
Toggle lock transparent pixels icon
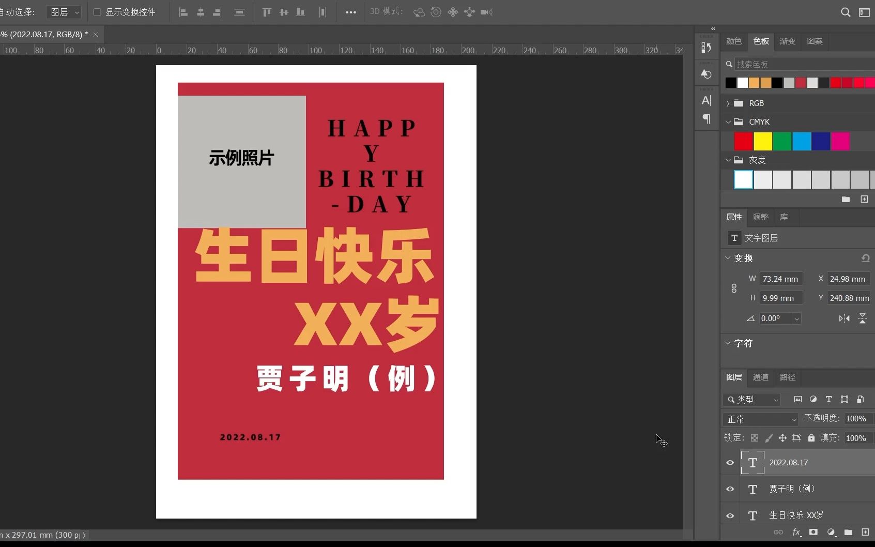pyautogui.click(x=755, y=438)
